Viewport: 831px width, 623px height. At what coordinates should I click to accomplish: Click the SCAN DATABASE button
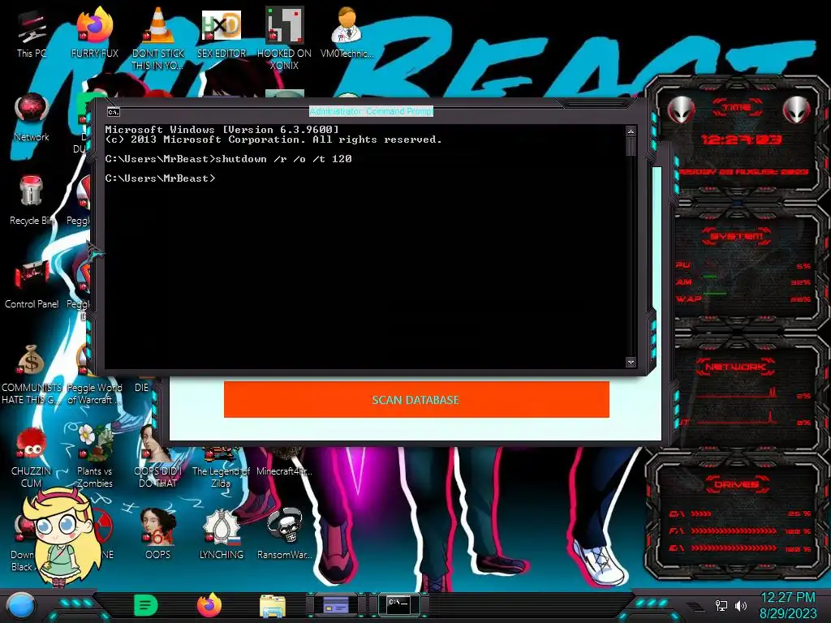click(x=416, y=400)
